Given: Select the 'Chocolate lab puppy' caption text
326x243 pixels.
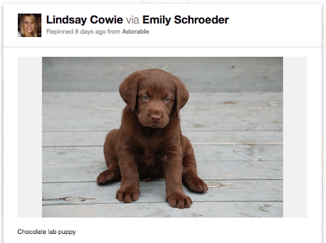Looking at the screenshot, I should [x=46, y=232].
